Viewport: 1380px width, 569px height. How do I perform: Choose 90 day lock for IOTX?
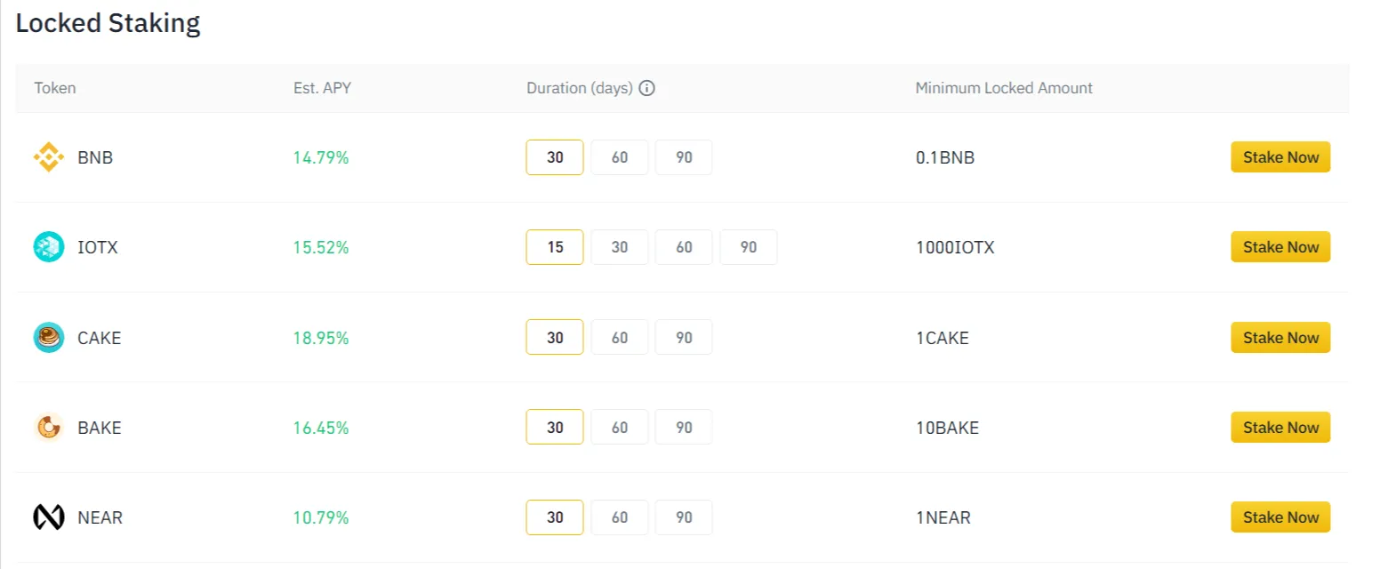748,246
